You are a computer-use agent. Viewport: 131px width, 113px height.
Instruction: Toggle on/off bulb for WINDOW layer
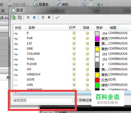[74, 74]
